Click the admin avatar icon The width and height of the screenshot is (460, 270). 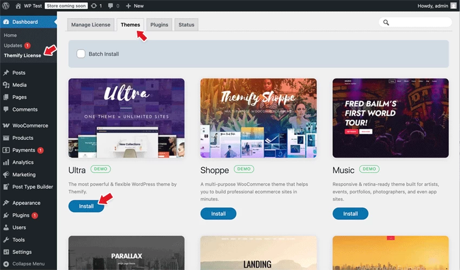click(454, 5)
